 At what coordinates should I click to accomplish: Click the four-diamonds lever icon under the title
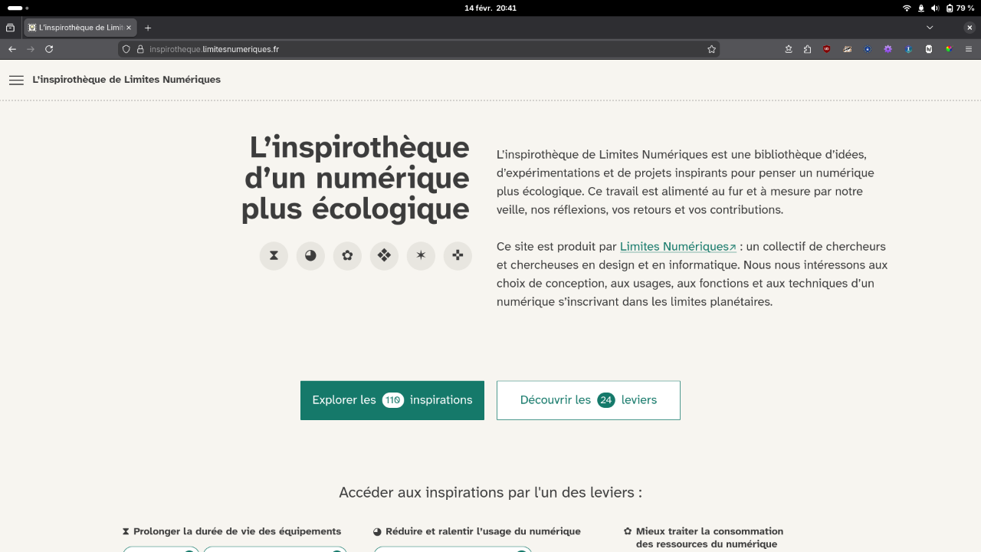(x=384, y=256)
